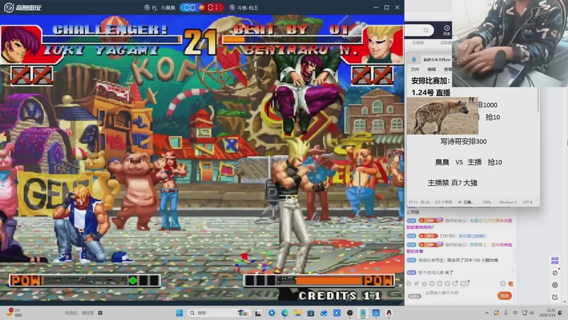Open the 编辑 menu in Notepad
Image resolution: width=568 pixels, height=320 pixels.
point(432,69)
